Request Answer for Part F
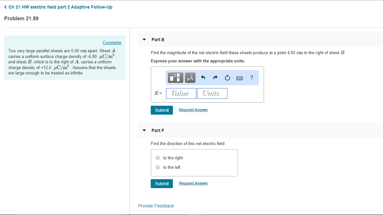Viewport: 383px width, 215px height. 193,183
